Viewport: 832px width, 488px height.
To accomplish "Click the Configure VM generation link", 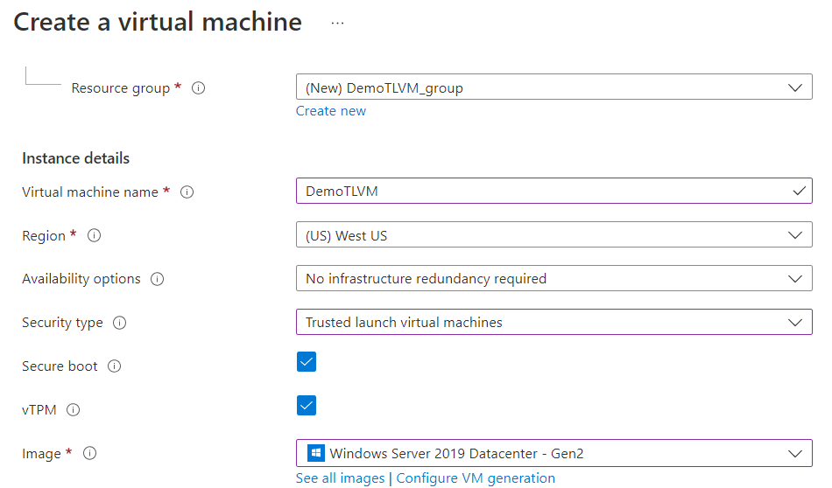I will click(476, 478).
